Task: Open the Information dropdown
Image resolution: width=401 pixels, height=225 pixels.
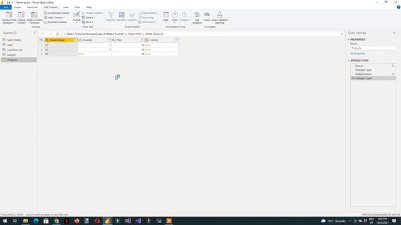Action: (148, 22)
